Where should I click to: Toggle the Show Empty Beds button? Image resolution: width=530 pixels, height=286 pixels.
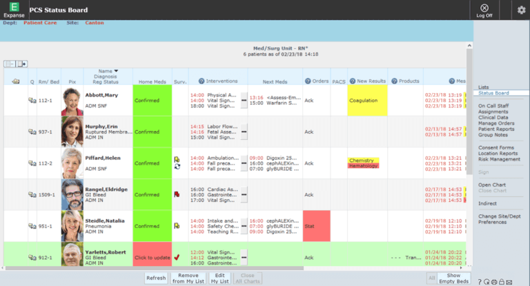coord(453,278)
